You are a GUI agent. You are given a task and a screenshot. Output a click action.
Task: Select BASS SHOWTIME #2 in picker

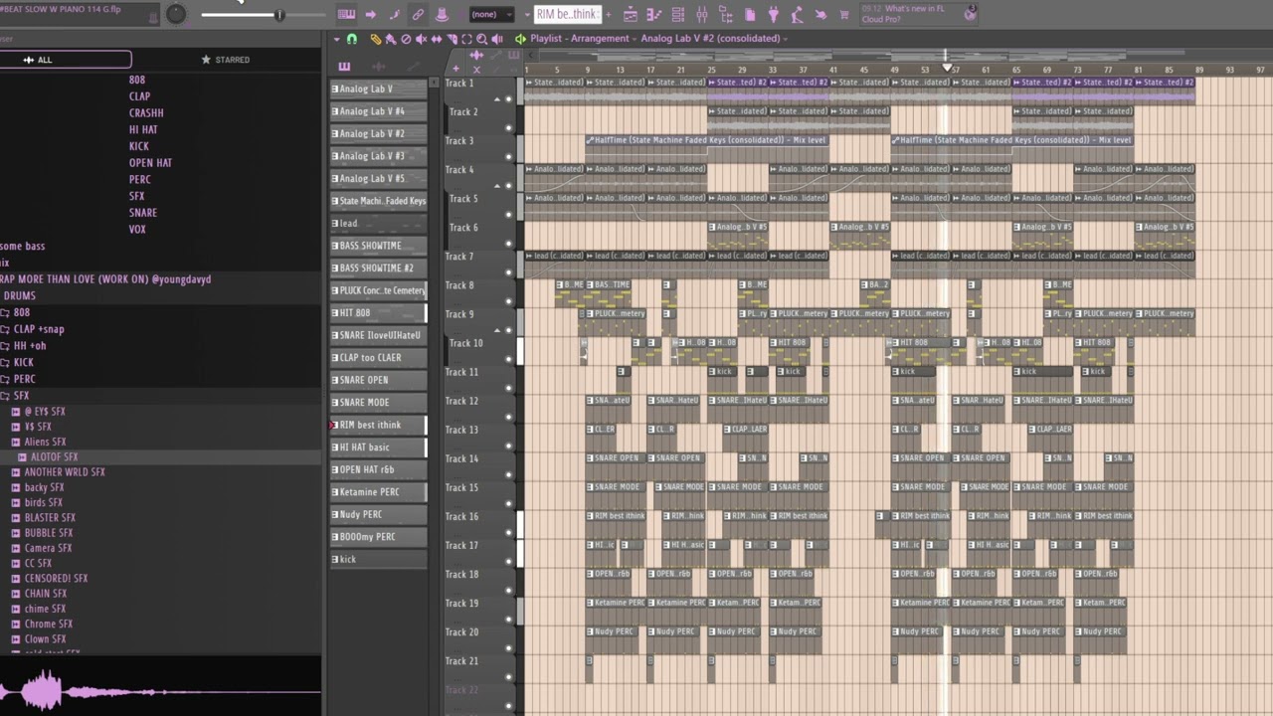pos(378,268)
